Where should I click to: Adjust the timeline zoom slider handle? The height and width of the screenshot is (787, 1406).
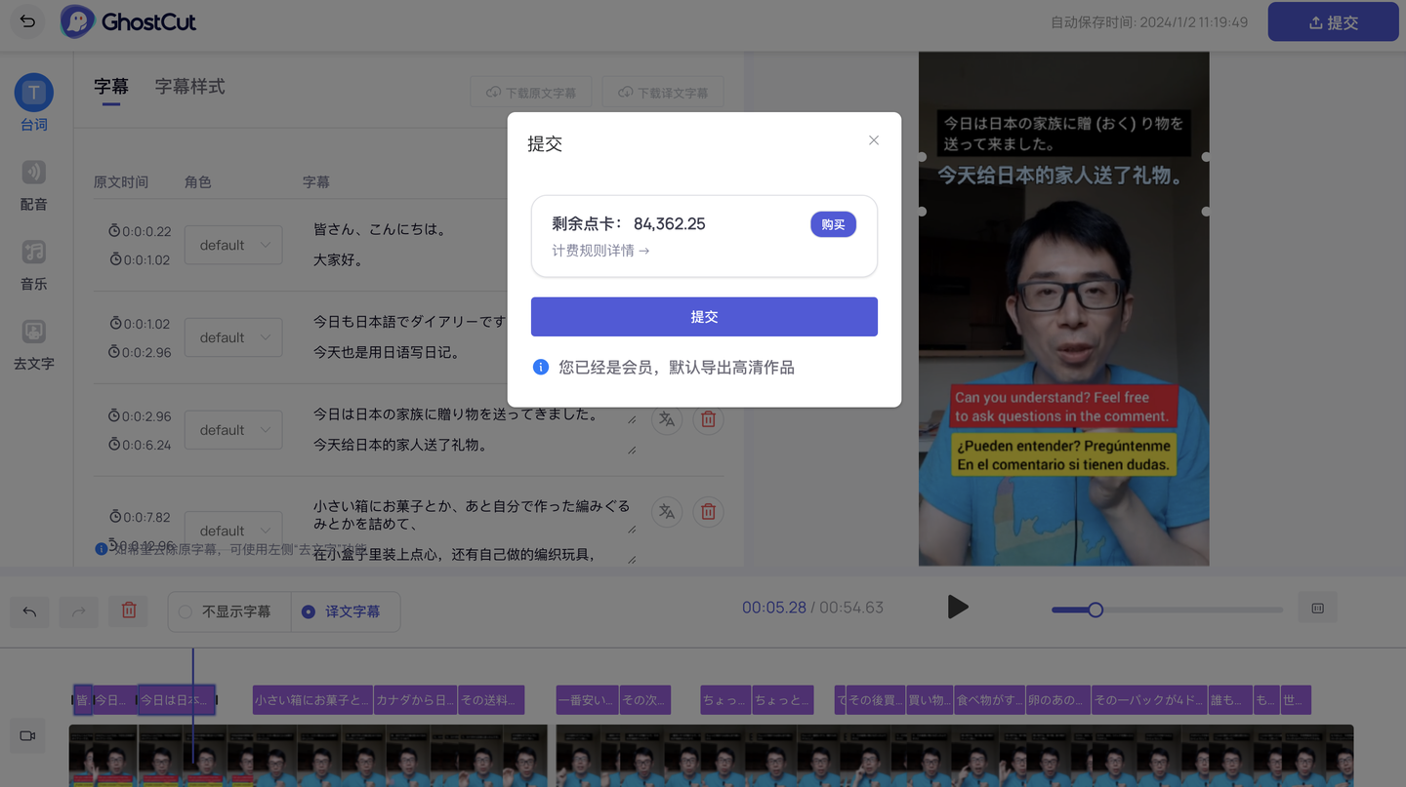(x=1096, y=610)
